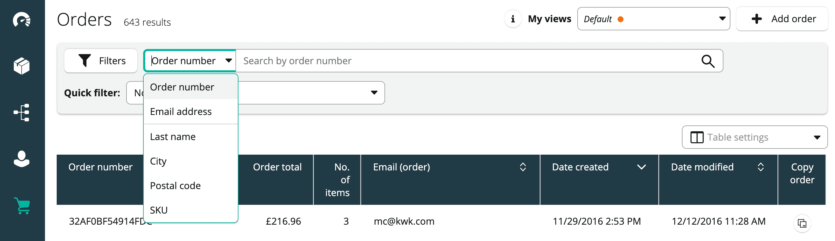Open the Filters button

point(101,61)
